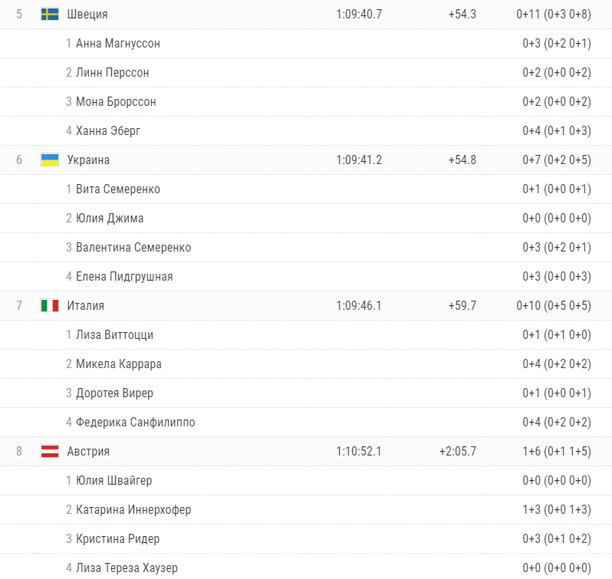The image size is (612, 579).
Task: Click Austria's time gap +2:05.7
Action: pos(457,452)
